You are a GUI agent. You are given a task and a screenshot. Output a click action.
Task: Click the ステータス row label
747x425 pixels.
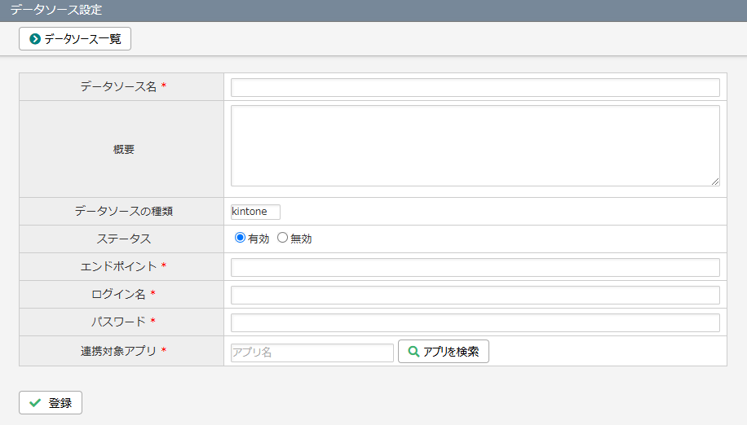(123, 239)
